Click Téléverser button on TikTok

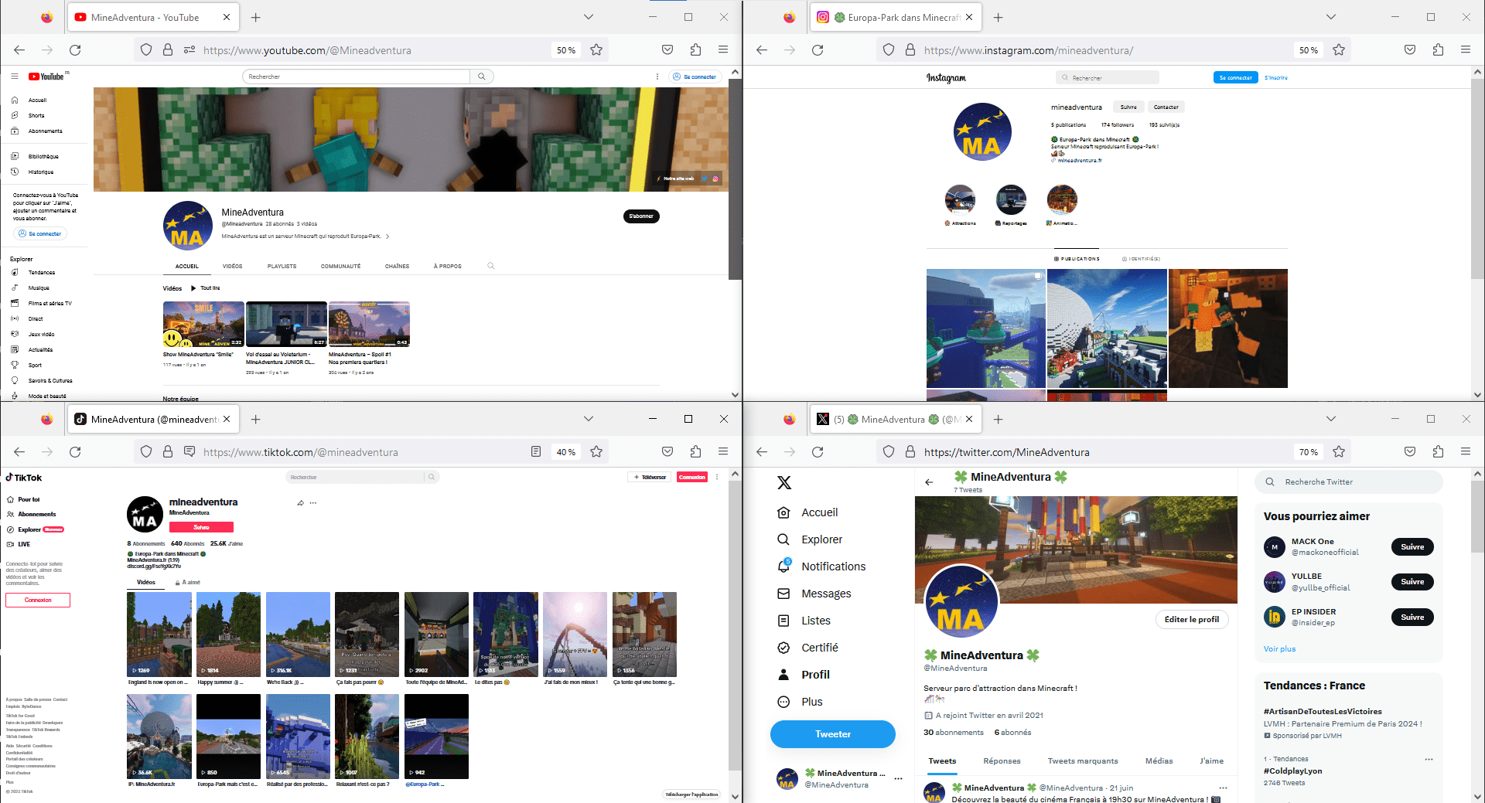650,478
